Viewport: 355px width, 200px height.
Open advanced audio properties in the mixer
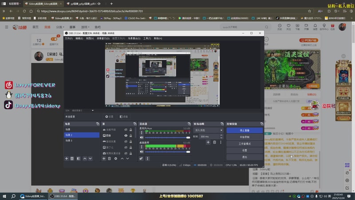pos(141,158)
